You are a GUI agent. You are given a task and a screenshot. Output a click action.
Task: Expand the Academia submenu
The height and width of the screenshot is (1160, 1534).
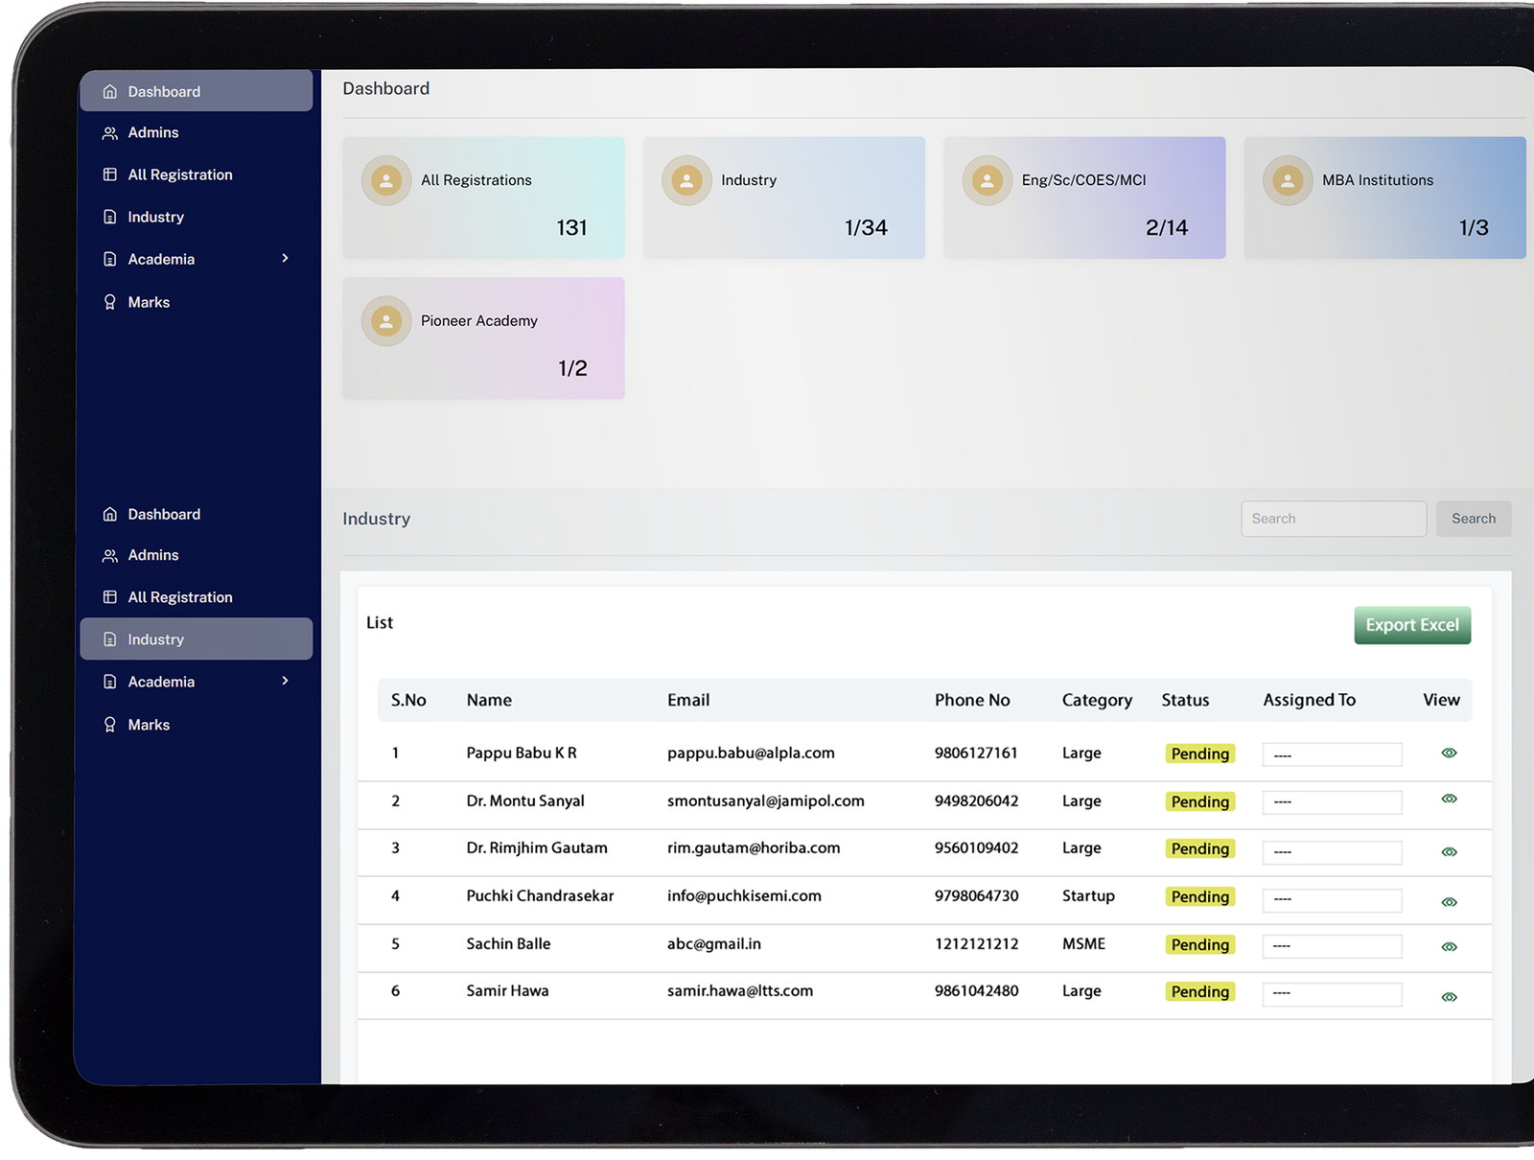tap(285, 259)
